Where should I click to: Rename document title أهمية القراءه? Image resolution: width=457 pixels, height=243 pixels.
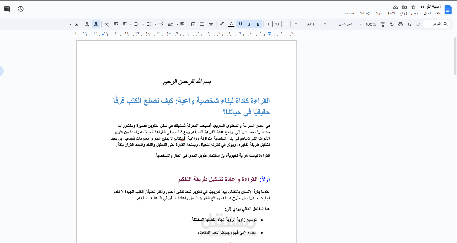pos(431,7)
